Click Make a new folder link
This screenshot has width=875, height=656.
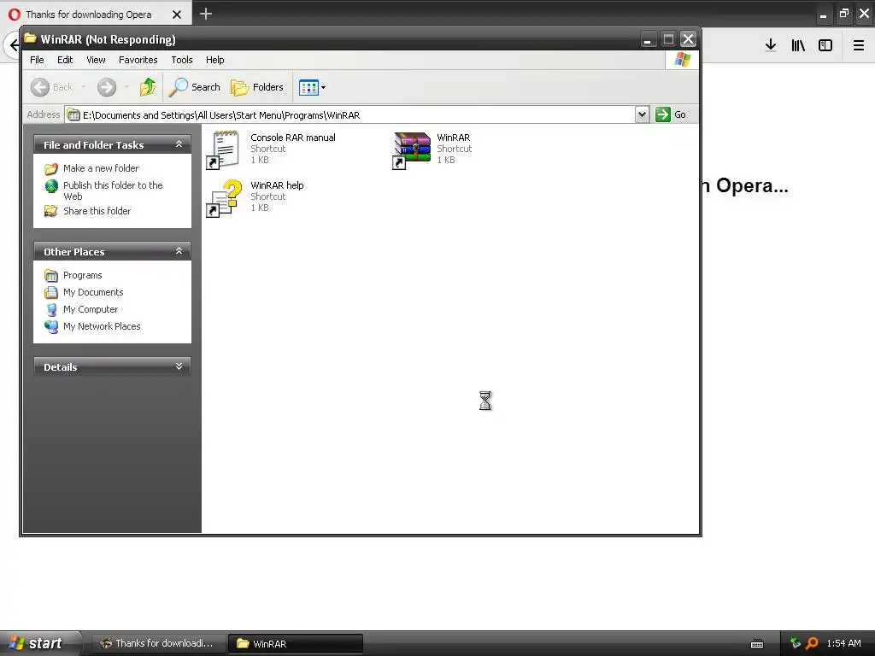pyautogui.click(x=101, y=168)
